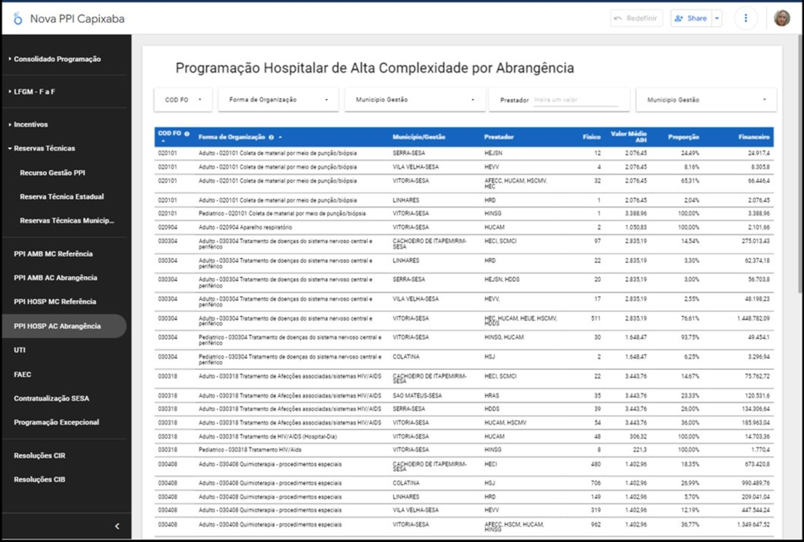
Task: Click the Prestador search input field
Action: [x=576, y=100]
